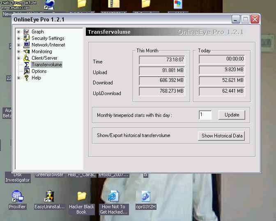Click This Month total 768.273 MB
This screenshot has width=276, height=221.
coord(162,91)
